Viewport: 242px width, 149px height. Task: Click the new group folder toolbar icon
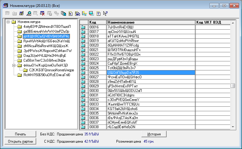pyautogui.click(x=15, y=14)
